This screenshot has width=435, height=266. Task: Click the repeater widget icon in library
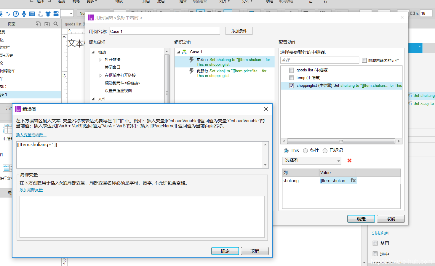tap(7, 129)
